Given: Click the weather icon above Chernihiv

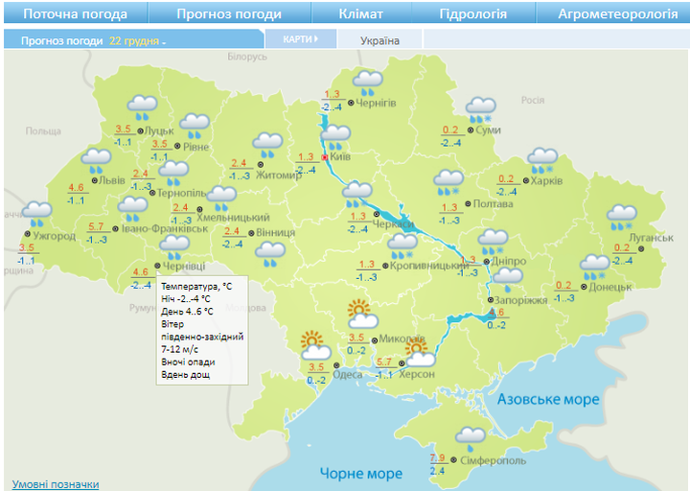Looking at the screenshot, I should click(x=367, y=83).
